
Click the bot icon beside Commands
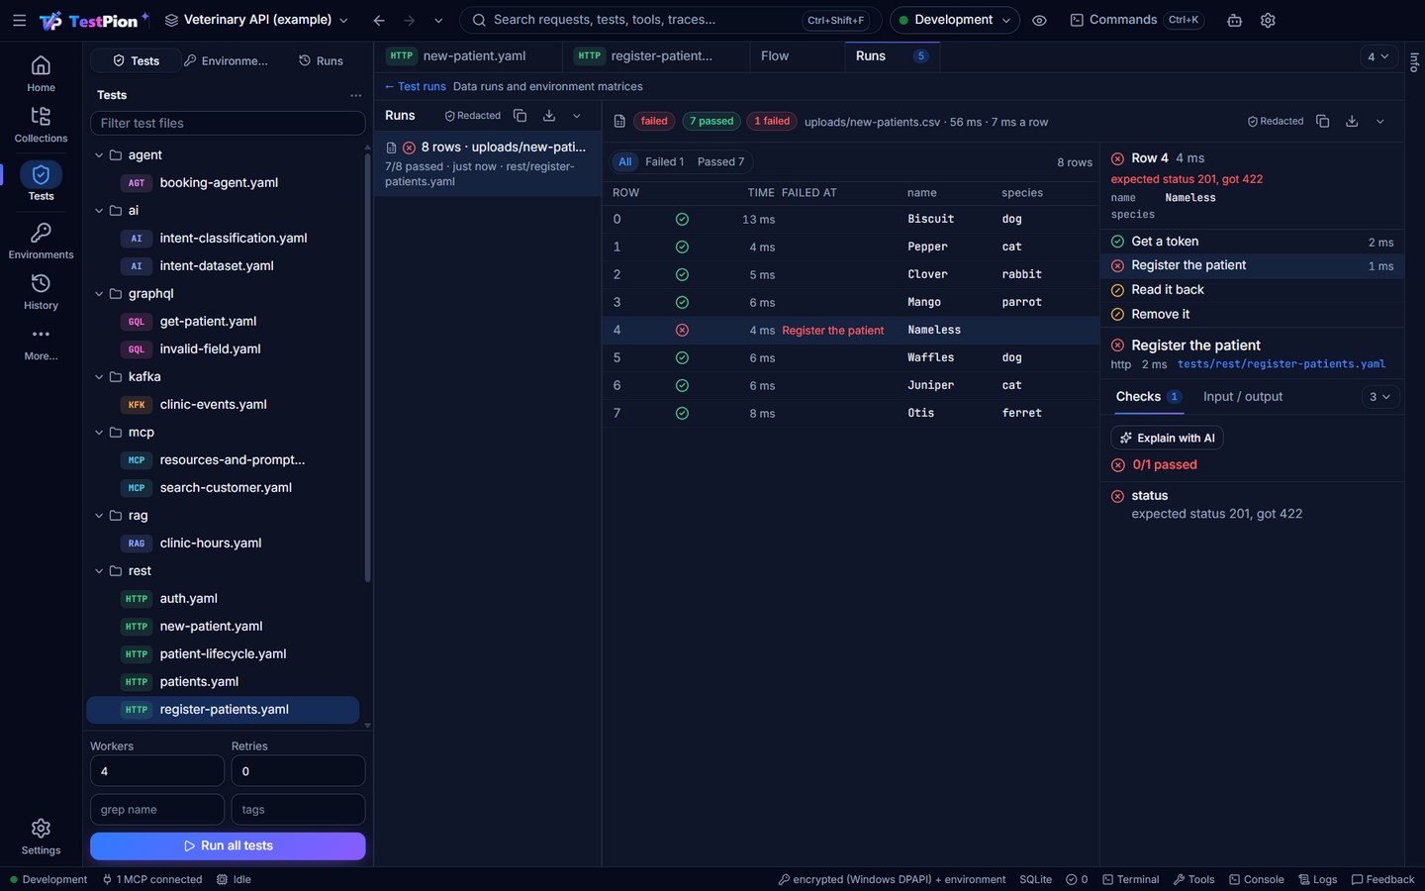coord(1234,20)
